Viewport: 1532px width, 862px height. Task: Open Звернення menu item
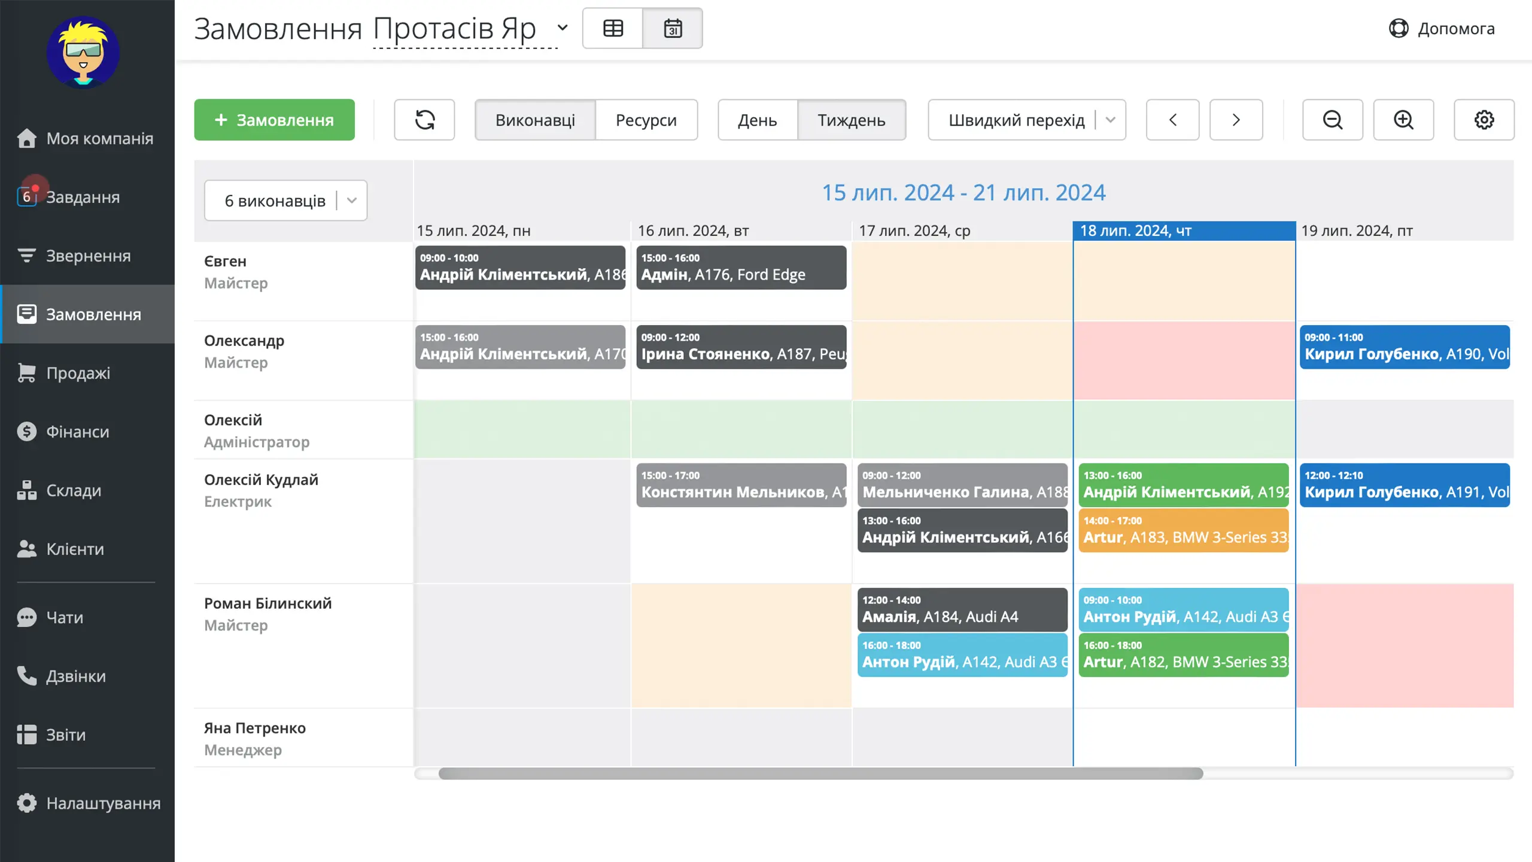coord(87,256)
